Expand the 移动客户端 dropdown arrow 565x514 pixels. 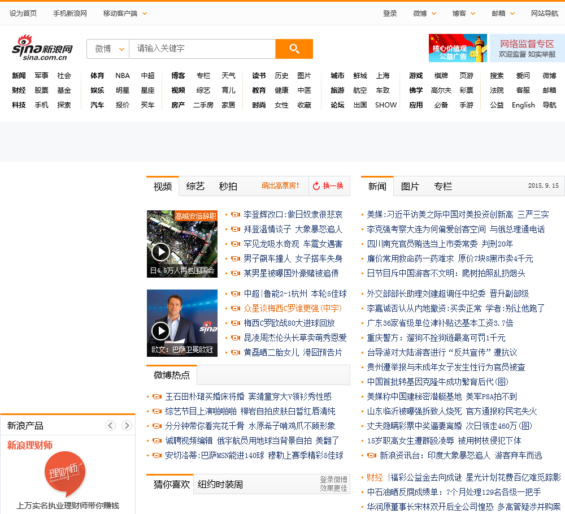(x=145, y=14)
